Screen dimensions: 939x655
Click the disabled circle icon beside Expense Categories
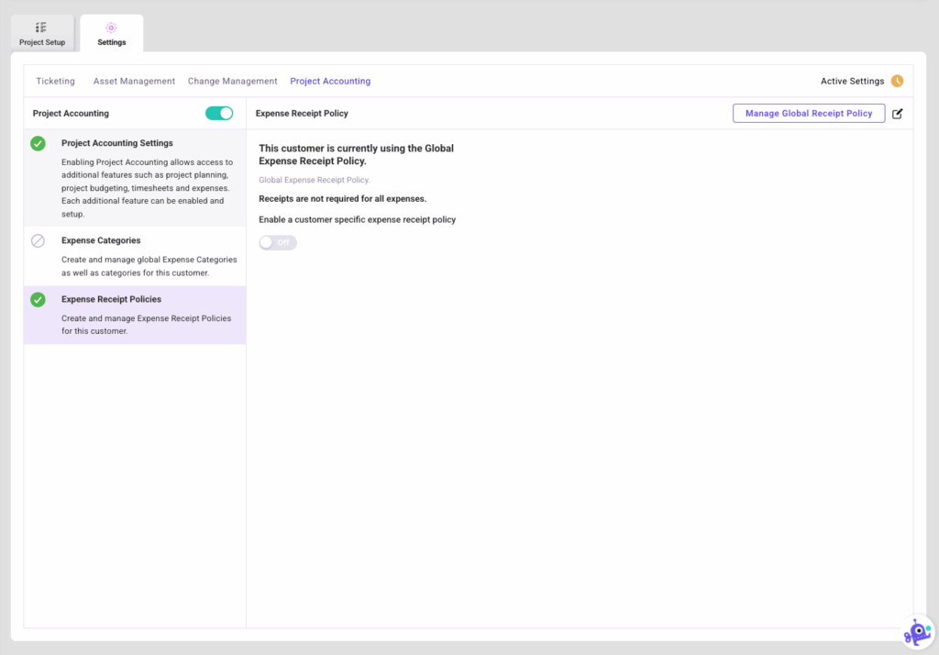tap(38, 240)
